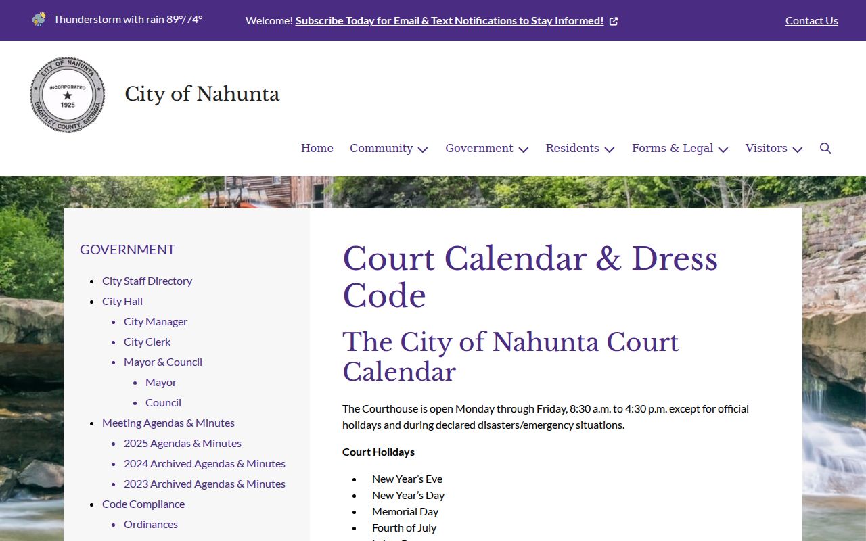Open the Mayor page link
The width and height of the screenshot is (866, 541).
(161, 382)
